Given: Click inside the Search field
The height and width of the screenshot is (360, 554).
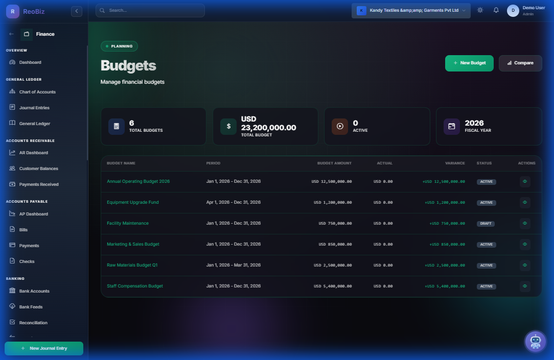Looking at the screenshot, I should (150, 10).
